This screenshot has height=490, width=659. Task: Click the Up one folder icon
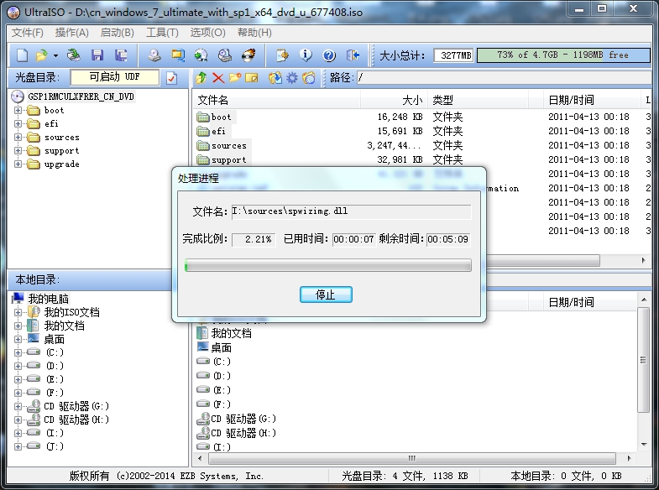pos(201,78)
